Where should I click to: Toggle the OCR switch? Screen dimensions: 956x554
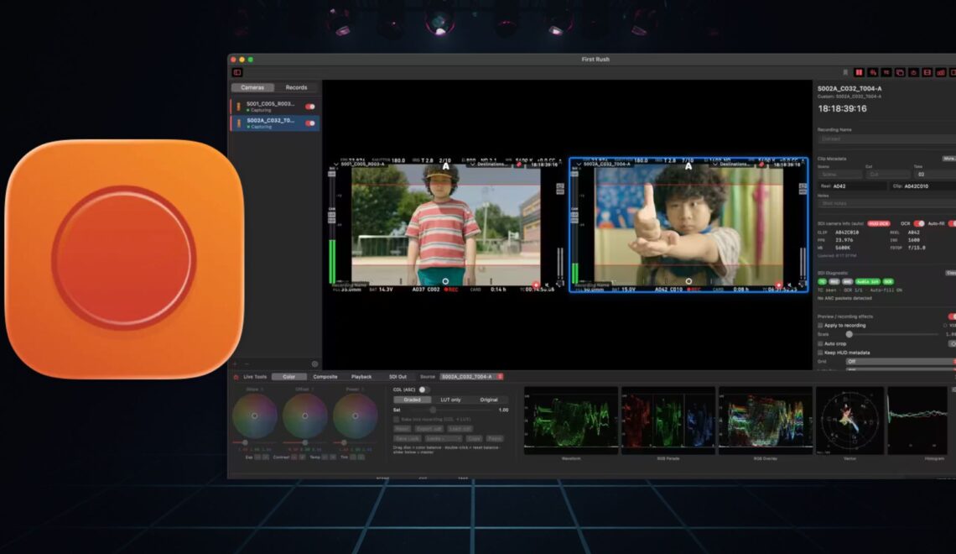pos(919,223)
